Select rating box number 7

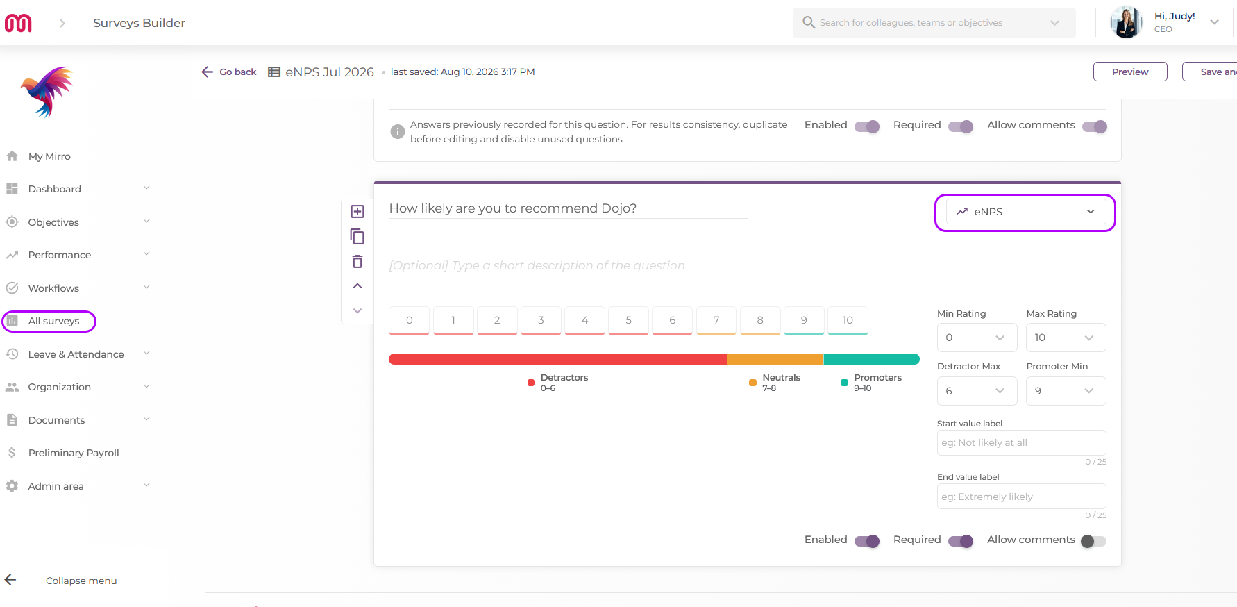pos(716,320)
